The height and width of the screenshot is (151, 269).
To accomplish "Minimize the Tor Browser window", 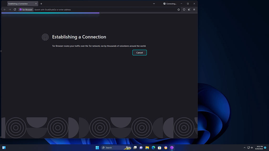I will (181, 4).
